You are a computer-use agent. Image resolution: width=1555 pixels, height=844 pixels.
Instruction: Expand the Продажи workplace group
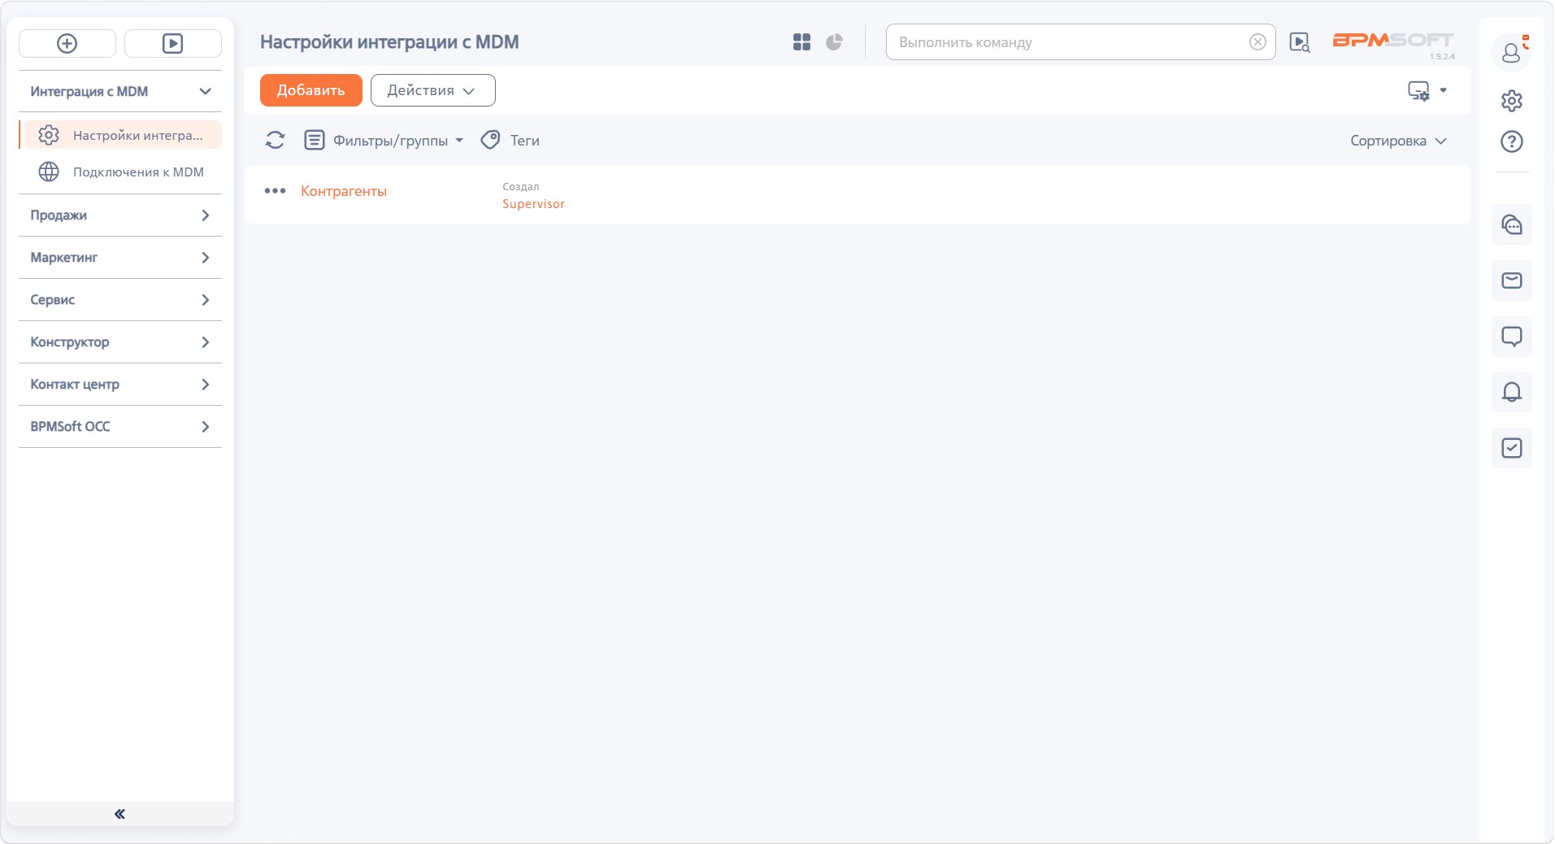pos(120,215)
